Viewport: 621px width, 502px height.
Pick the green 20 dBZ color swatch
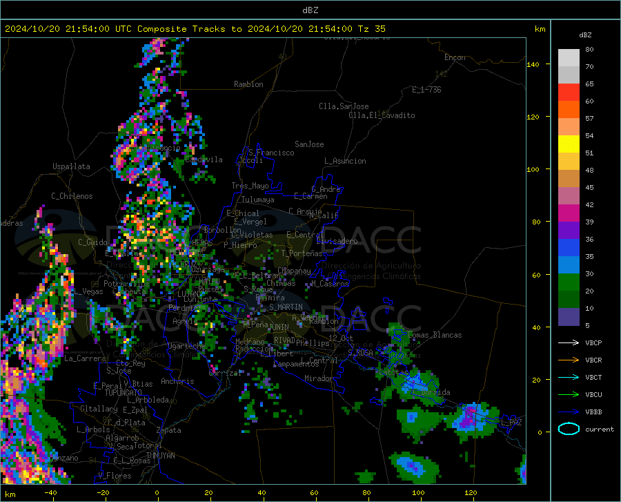(x=569, y=282)
